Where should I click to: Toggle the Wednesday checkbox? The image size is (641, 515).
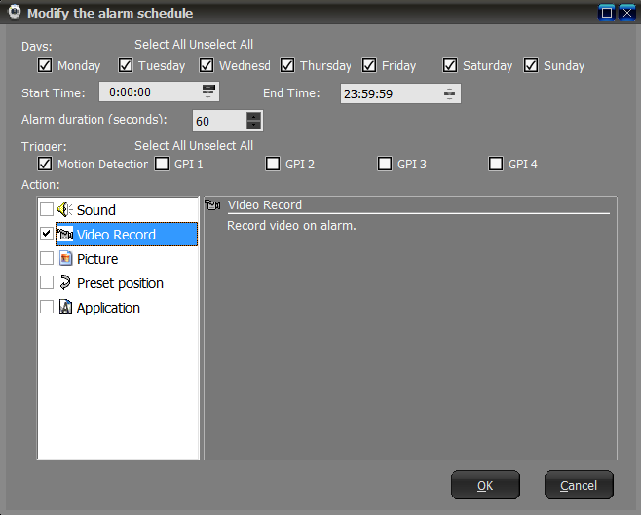tap(207, 65)
